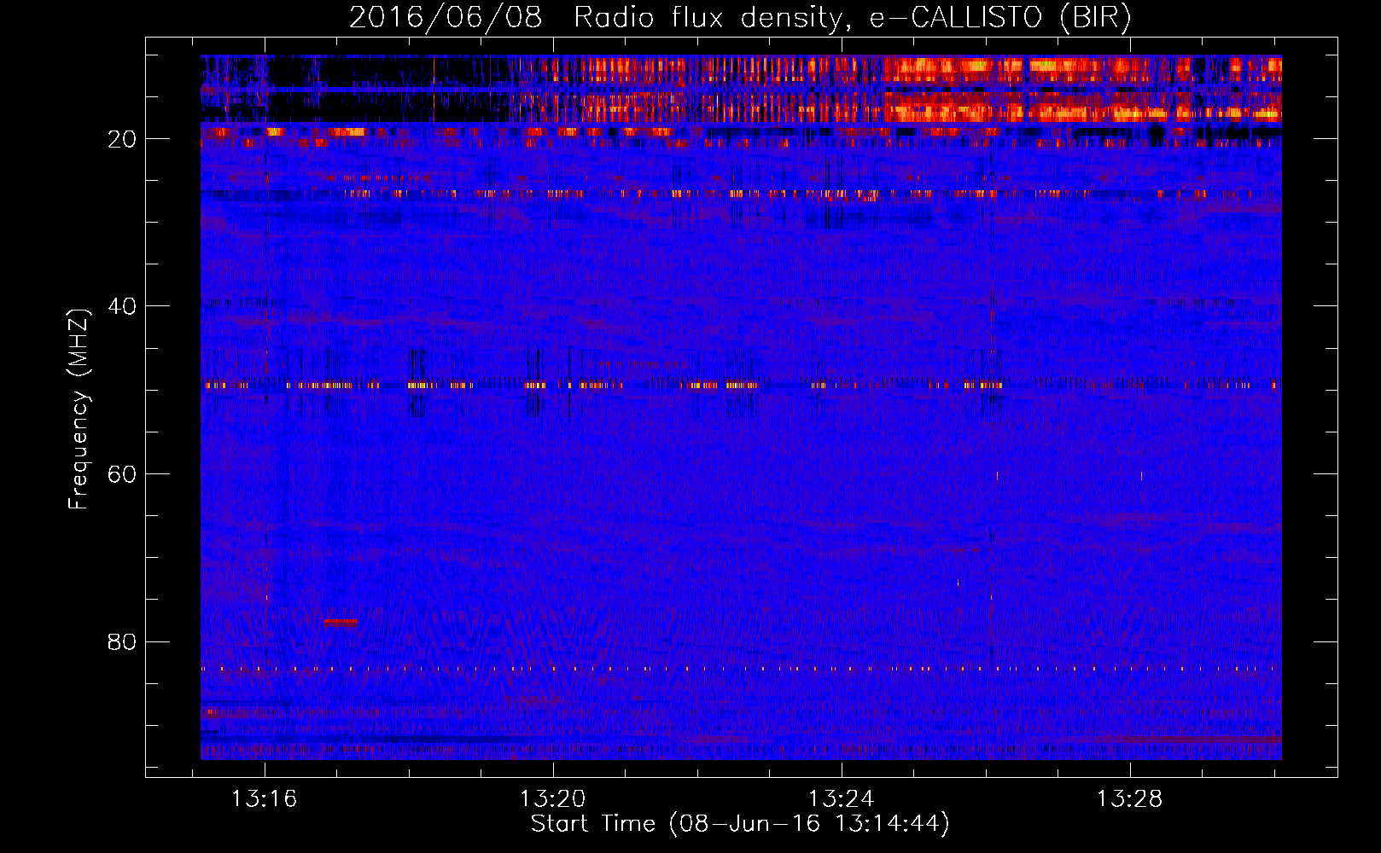
Task: Click the time tick label '13:20'
Action: pos(553,799)
